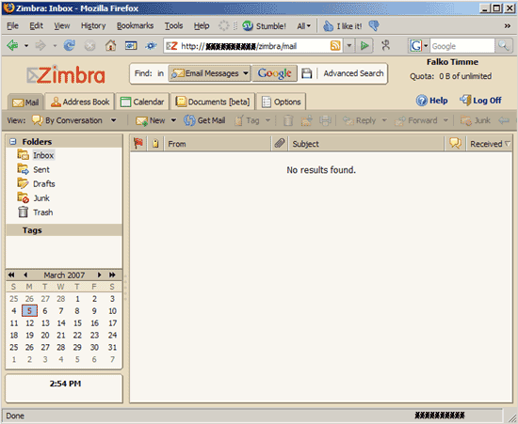The image size is (518, 424).
Task: Click the flag column header icon
Action: coord(138,144)
